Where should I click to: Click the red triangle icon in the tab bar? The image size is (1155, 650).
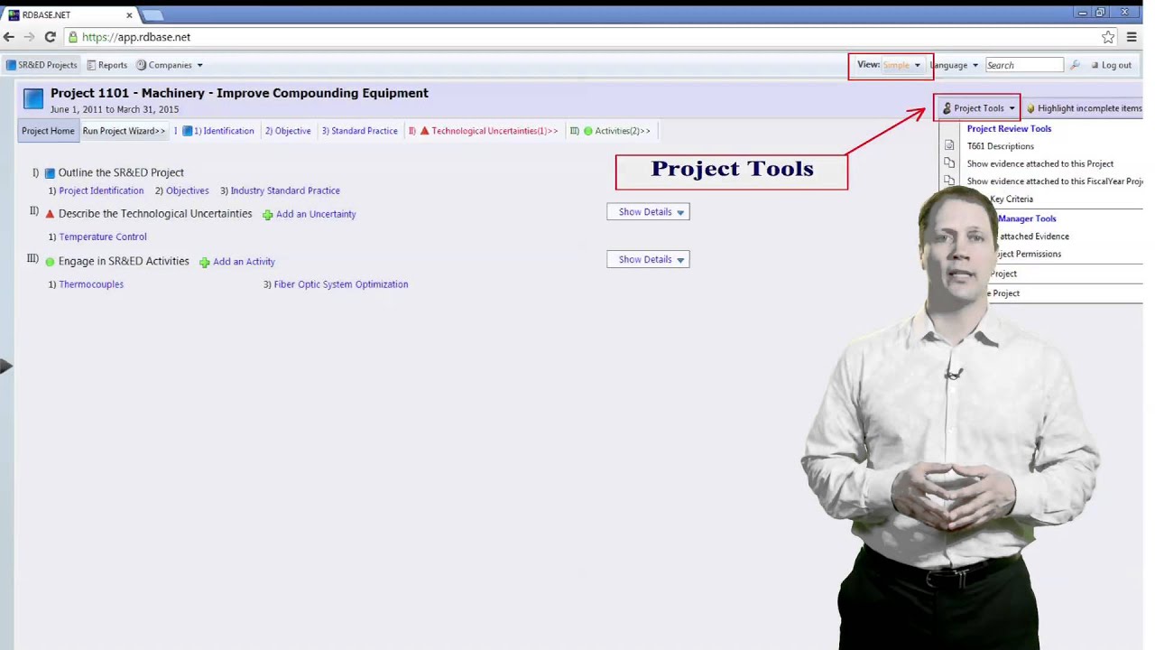(x=424, y=131)
